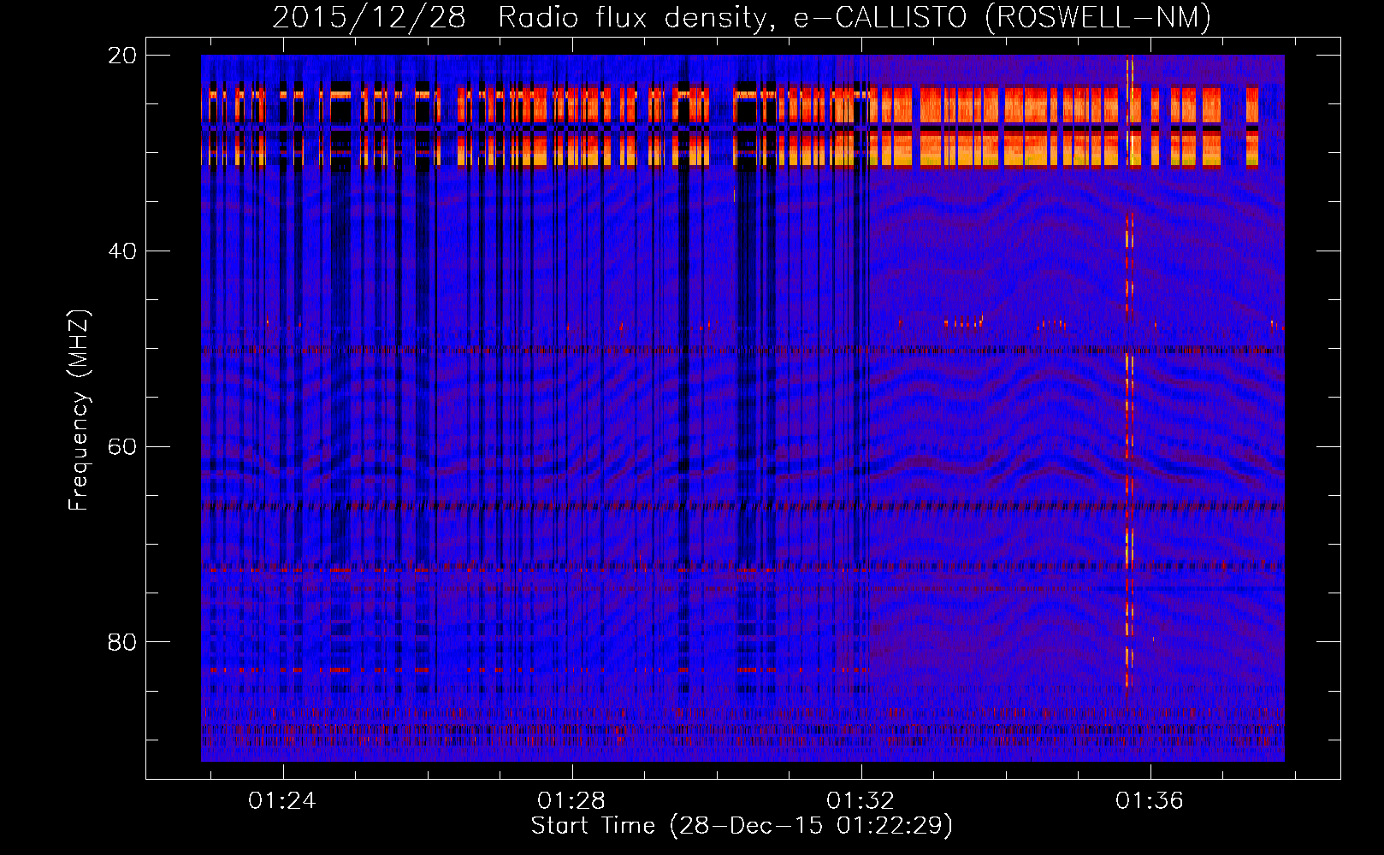This screenshot has height=855, width=1384.
Task: Click the plot title mentioning e-CALLISTO (ROSWELL-NM)
Action: tap(742, 17)
